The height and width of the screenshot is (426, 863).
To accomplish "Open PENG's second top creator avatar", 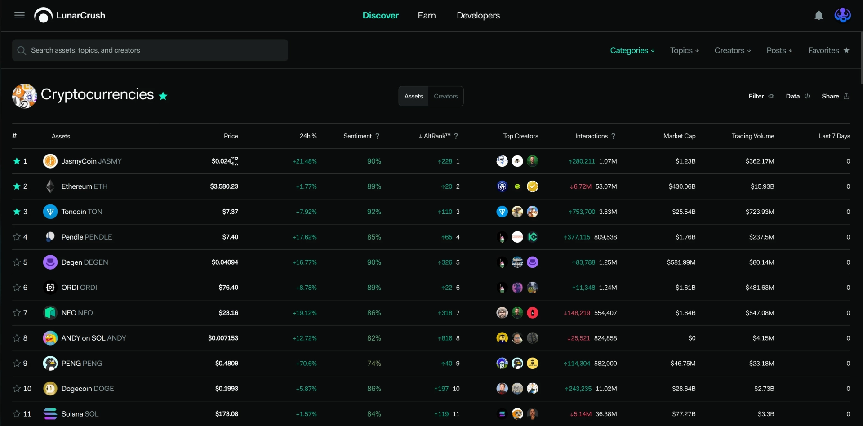I will coord(517,363).
